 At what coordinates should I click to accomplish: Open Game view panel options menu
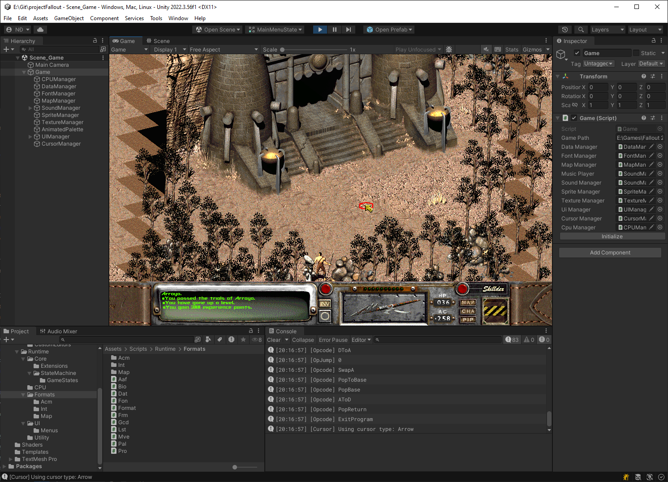click(x=546, y=41)
